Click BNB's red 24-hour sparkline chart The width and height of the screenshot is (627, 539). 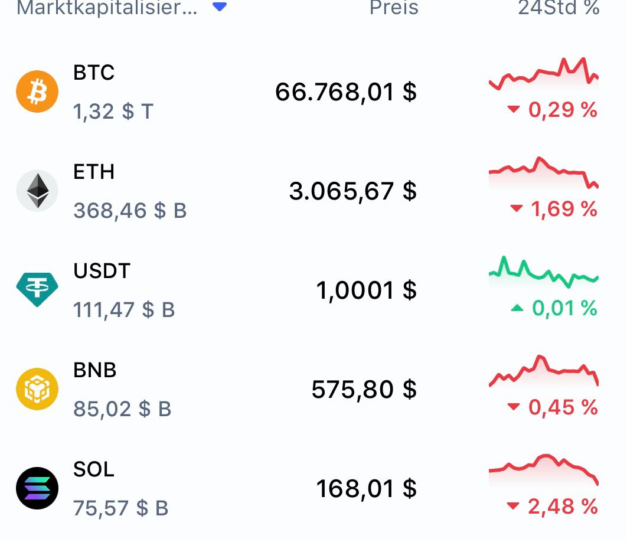[x=543, y=372]
